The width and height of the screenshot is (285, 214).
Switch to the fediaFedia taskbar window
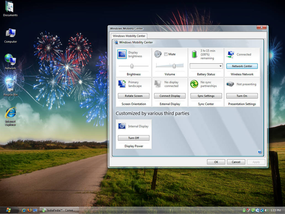pos(59,210)
